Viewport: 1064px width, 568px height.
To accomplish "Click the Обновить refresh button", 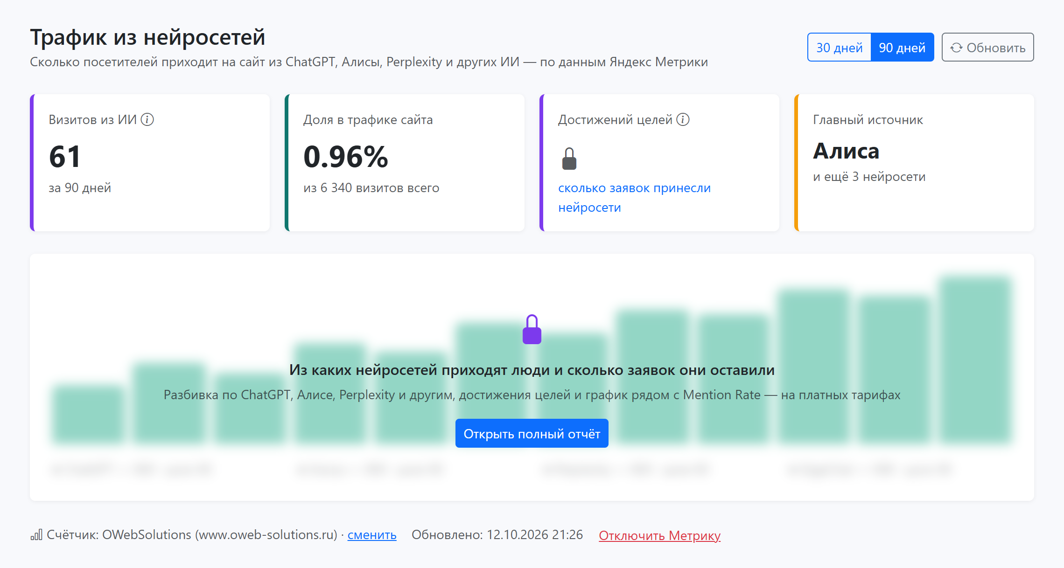I will click(x=987, y=47).
